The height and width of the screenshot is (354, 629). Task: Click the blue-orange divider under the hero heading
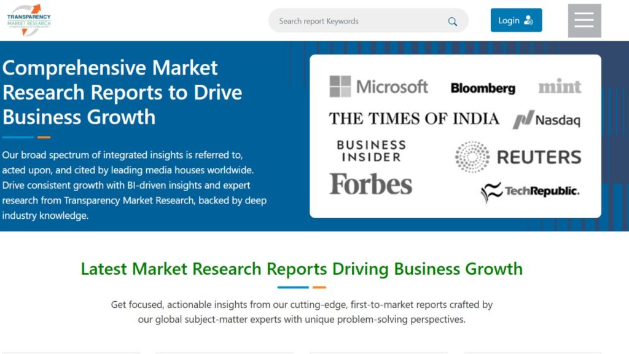point(26,137)
